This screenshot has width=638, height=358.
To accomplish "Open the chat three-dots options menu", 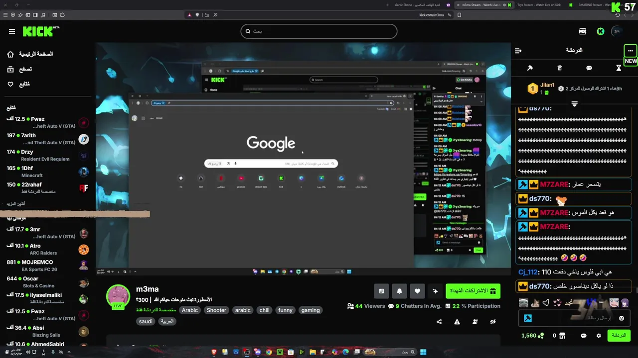I will coord(631,51).
